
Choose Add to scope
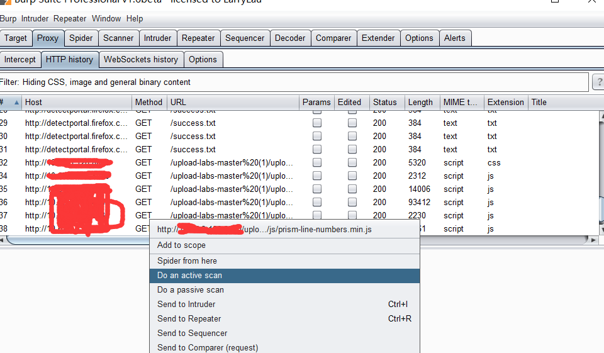(284, 245)
